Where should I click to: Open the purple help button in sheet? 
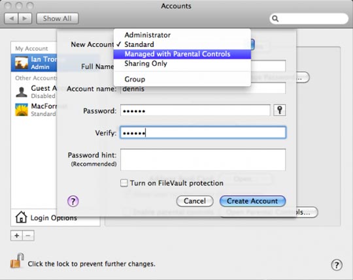(x=73, y=201)
